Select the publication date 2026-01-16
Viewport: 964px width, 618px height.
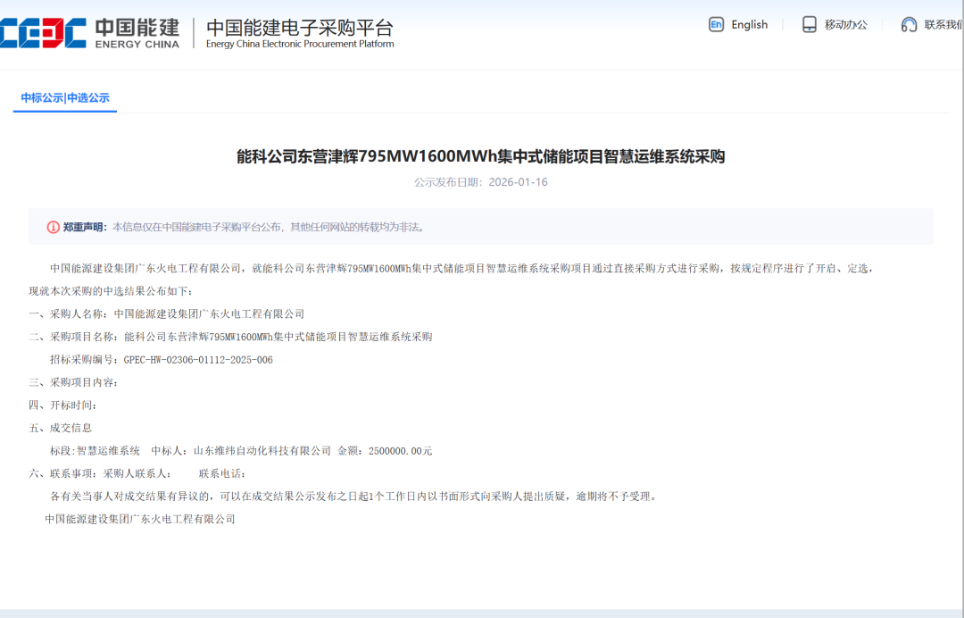pos(518,181)
